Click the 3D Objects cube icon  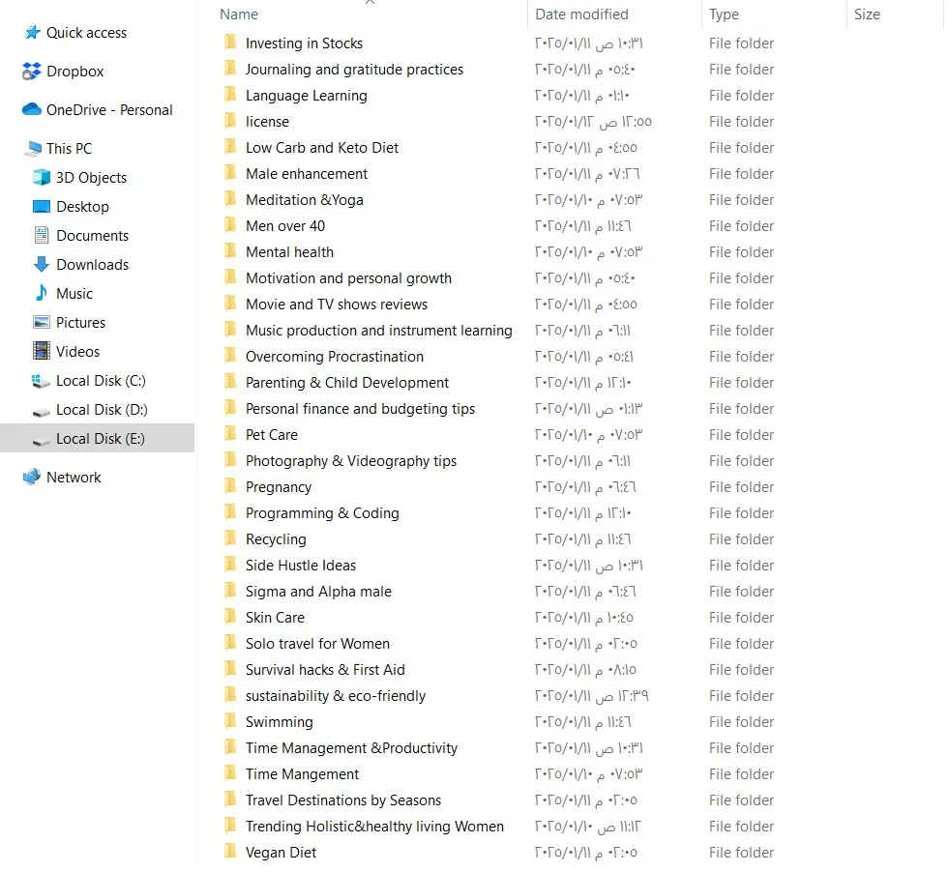tap(42, 178)
